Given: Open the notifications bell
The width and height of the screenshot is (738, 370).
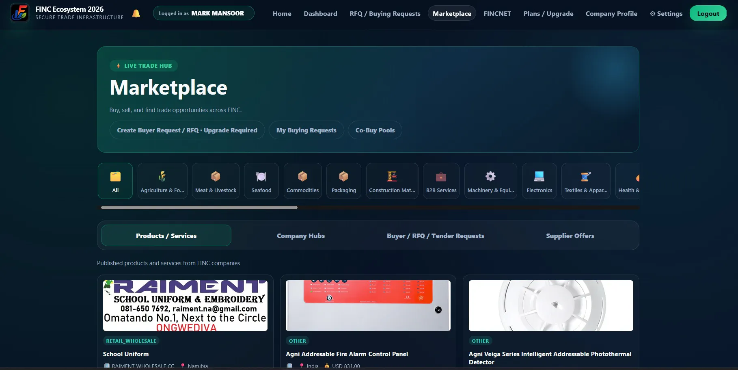Looking at the screenshot, I should coord(136,13).
